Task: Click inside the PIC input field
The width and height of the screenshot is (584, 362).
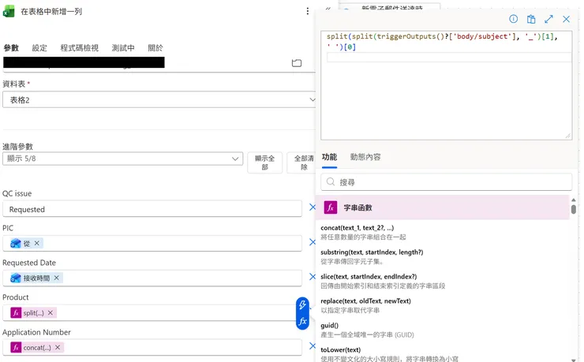Action: [152, 244]
